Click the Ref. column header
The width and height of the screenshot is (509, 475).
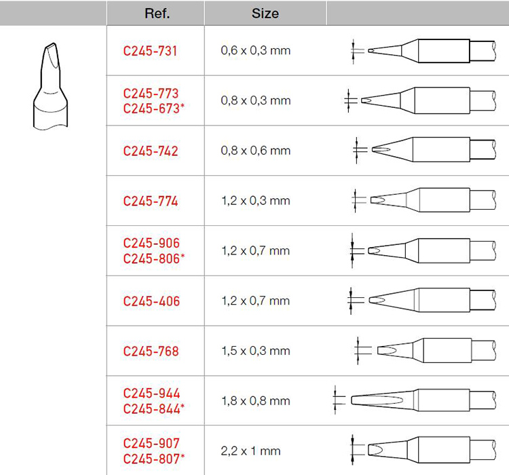pyautogui.click(x=155, y=13)
